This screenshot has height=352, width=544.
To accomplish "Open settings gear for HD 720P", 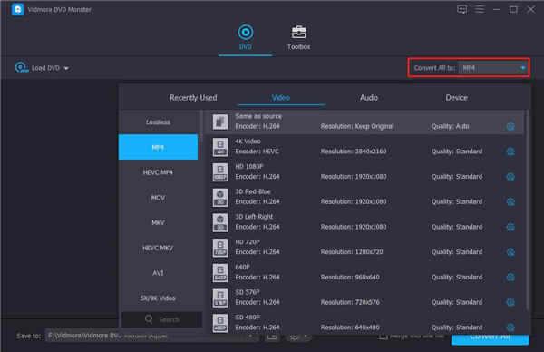I will pos(510,252).
